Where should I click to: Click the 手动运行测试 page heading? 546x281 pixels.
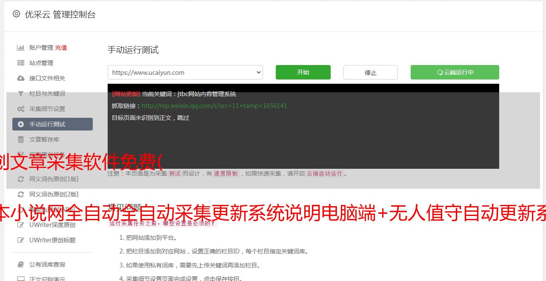133,50
